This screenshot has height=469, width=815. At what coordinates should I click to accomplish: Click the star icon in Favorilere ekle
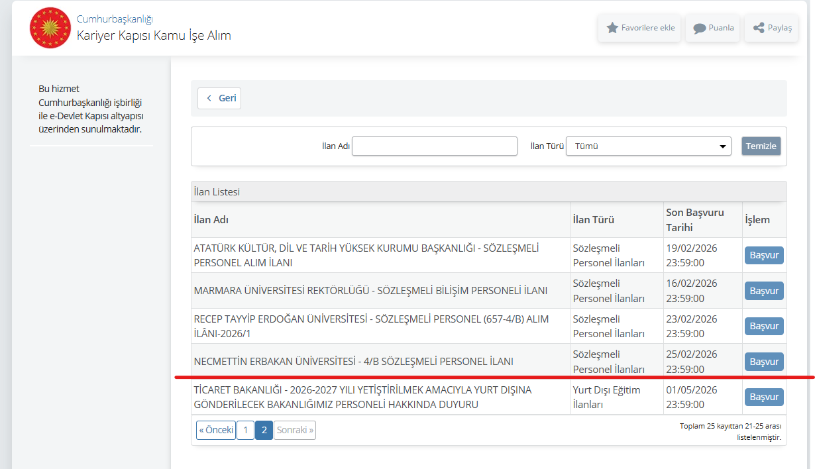point(612,28)
